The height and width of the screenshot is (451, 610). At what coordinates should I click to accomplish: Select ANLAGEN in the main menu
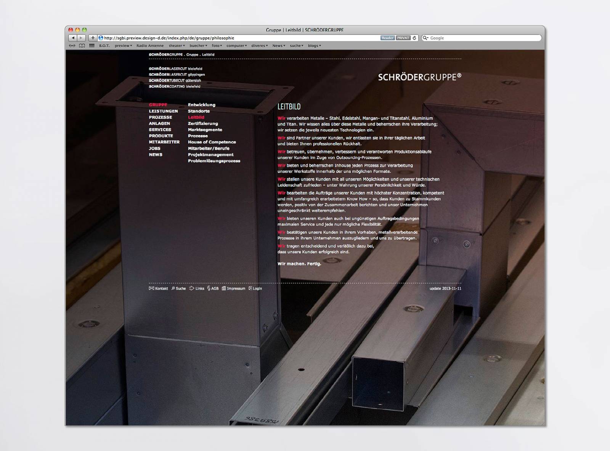[x=160, y=123]
